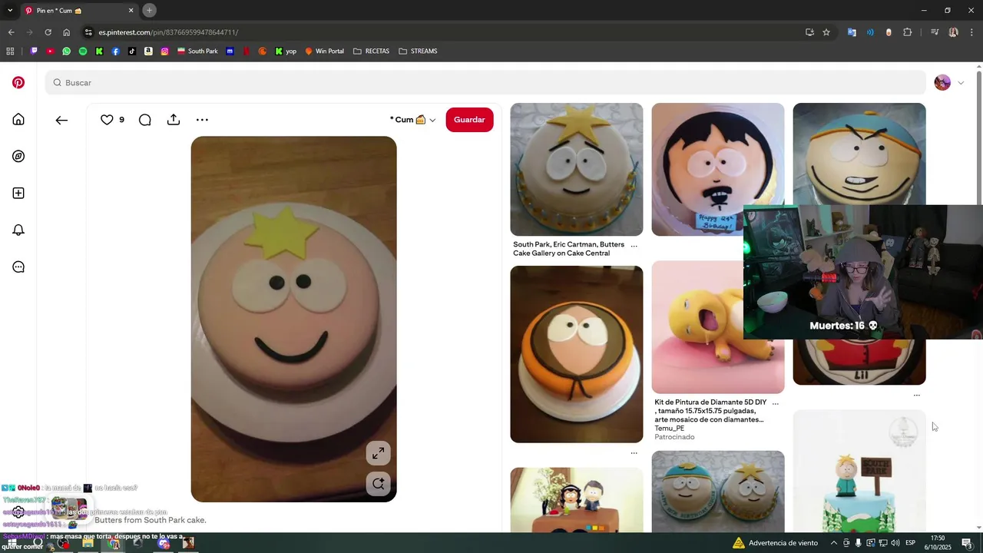Go to Pinterest home feed icon

[18, 119]
